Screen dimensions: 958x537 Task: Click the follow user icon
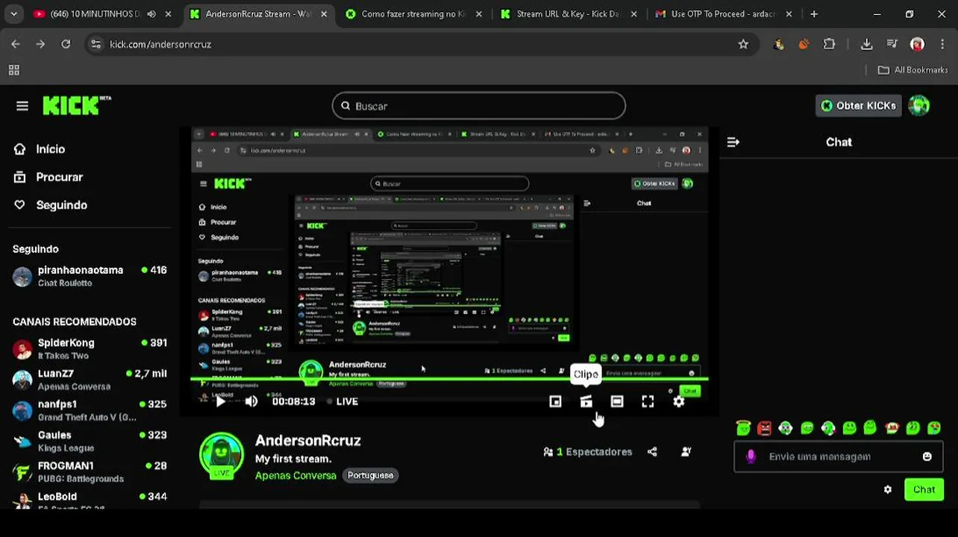click(686, 452)
